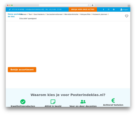Open the Geschiedenis menu item
This screenshot has width=136, height=115.
point(39,14)
